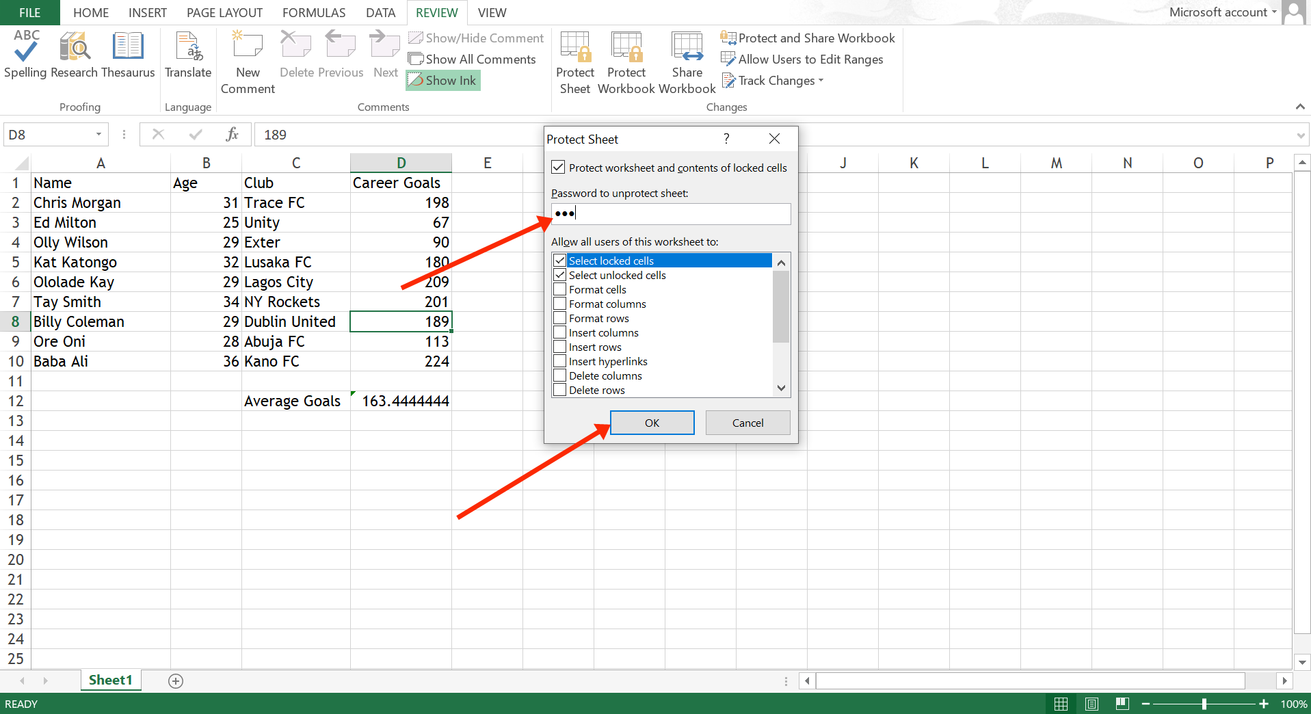The height and width of the screenshot is (714, 1311).
Task: Enable Format rows permission
Action: coord(559,318)
